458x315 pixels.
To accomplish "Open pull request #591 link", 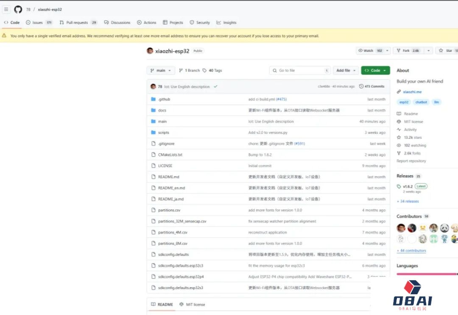I will tap(299, 144).
